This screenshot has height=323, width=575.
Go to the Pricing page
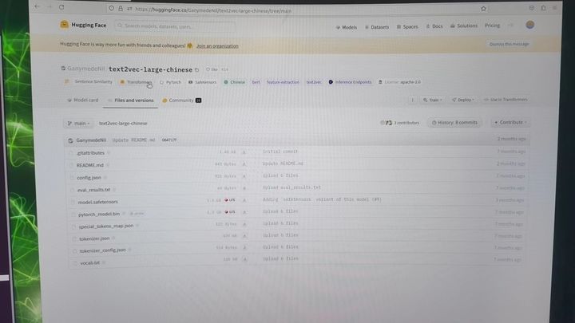492,26
